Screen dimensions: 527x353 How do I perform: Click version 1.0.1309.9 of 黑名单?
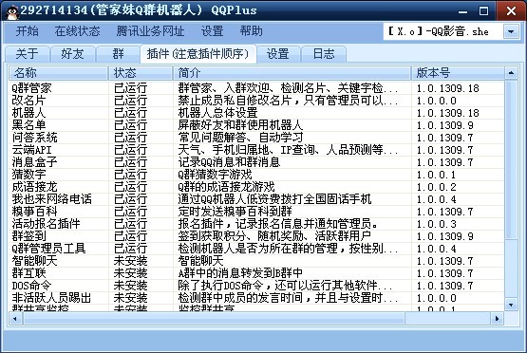pos(444,125)
